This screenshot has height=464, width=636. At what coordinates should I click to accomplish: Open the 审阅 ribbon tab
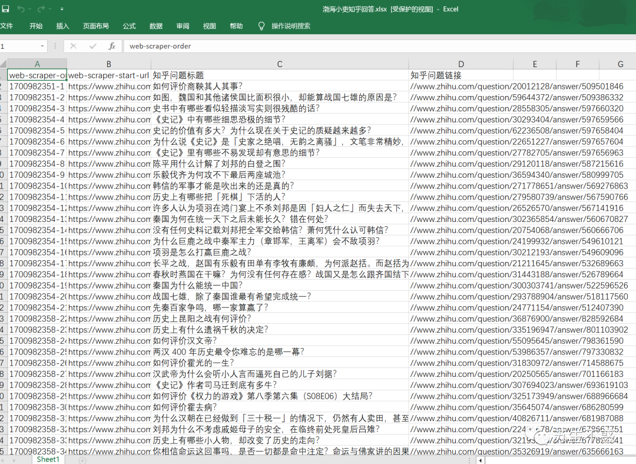point(183,26)
